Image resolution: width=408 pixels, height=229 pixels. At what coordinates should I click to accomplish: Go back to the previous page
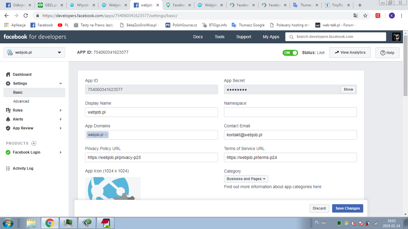tap(7, 16)
